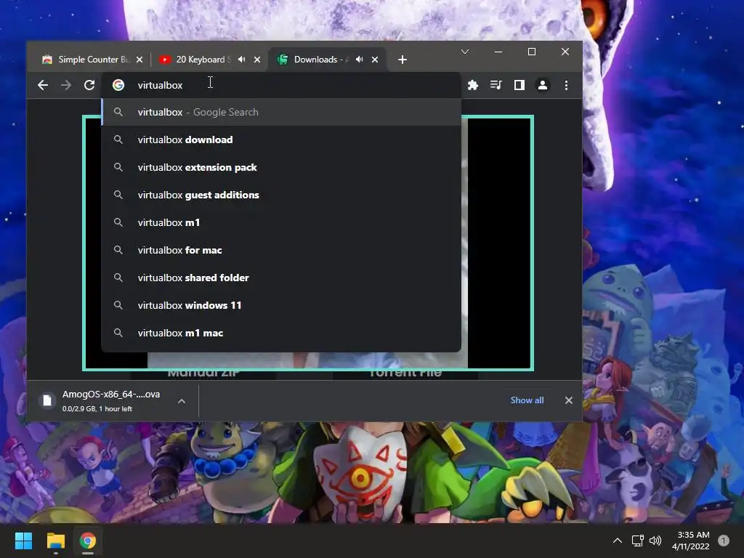Switch to the Downloads tab
The height and width of the screenshot is (558, 744).
pyautogui.click(x=328, y=60)
